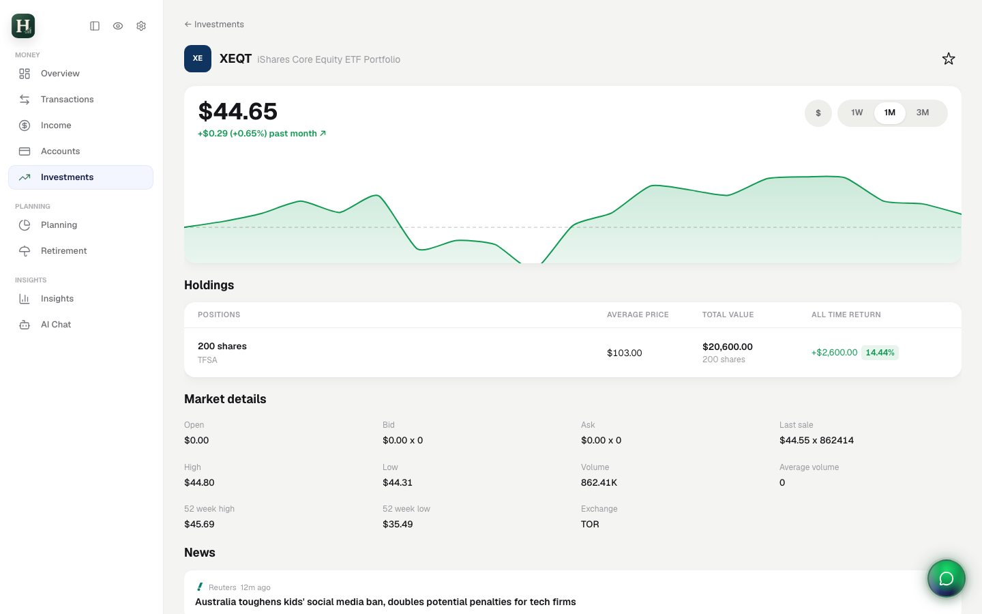The image size is (982, 614).
Task: Click the Accounts card icon
Action: [x=25, y=151]
